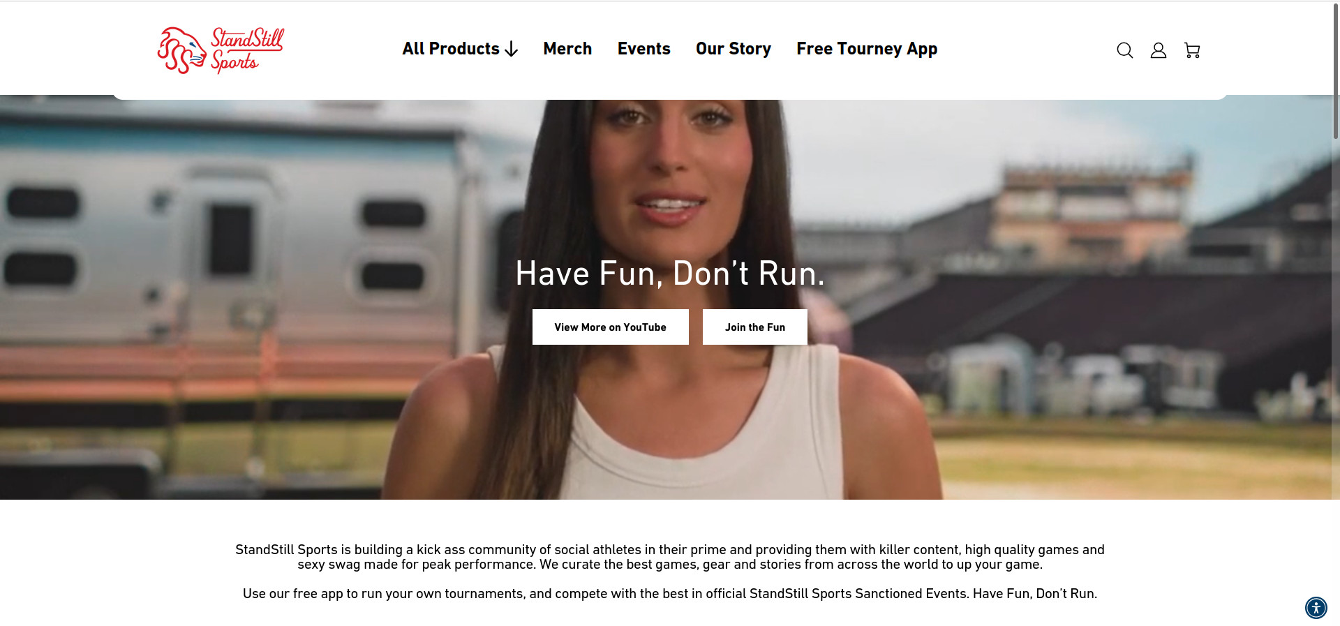Click the lion head in the logo

click(x=181, y=50)
